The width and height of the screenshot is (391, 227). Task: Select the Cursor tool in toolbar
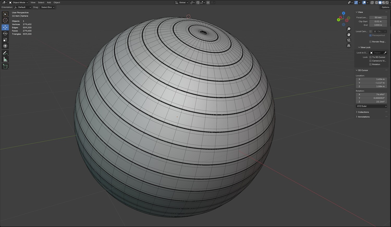pyautogui.click(x=5, y=20)
